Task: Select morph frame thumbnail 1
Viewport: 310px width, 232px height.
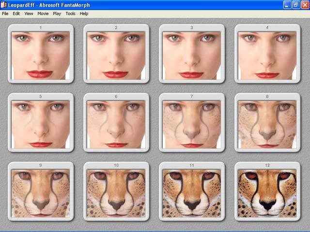Action: point(41,54)
